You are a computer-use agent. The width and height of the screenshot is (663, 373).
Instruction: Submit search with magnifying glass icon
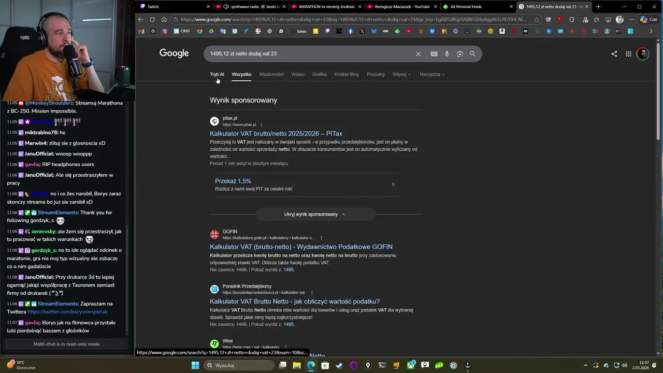tap(472, 54)
